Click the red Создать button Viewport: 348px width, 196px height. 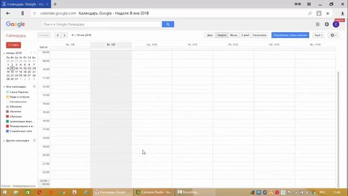13,45
